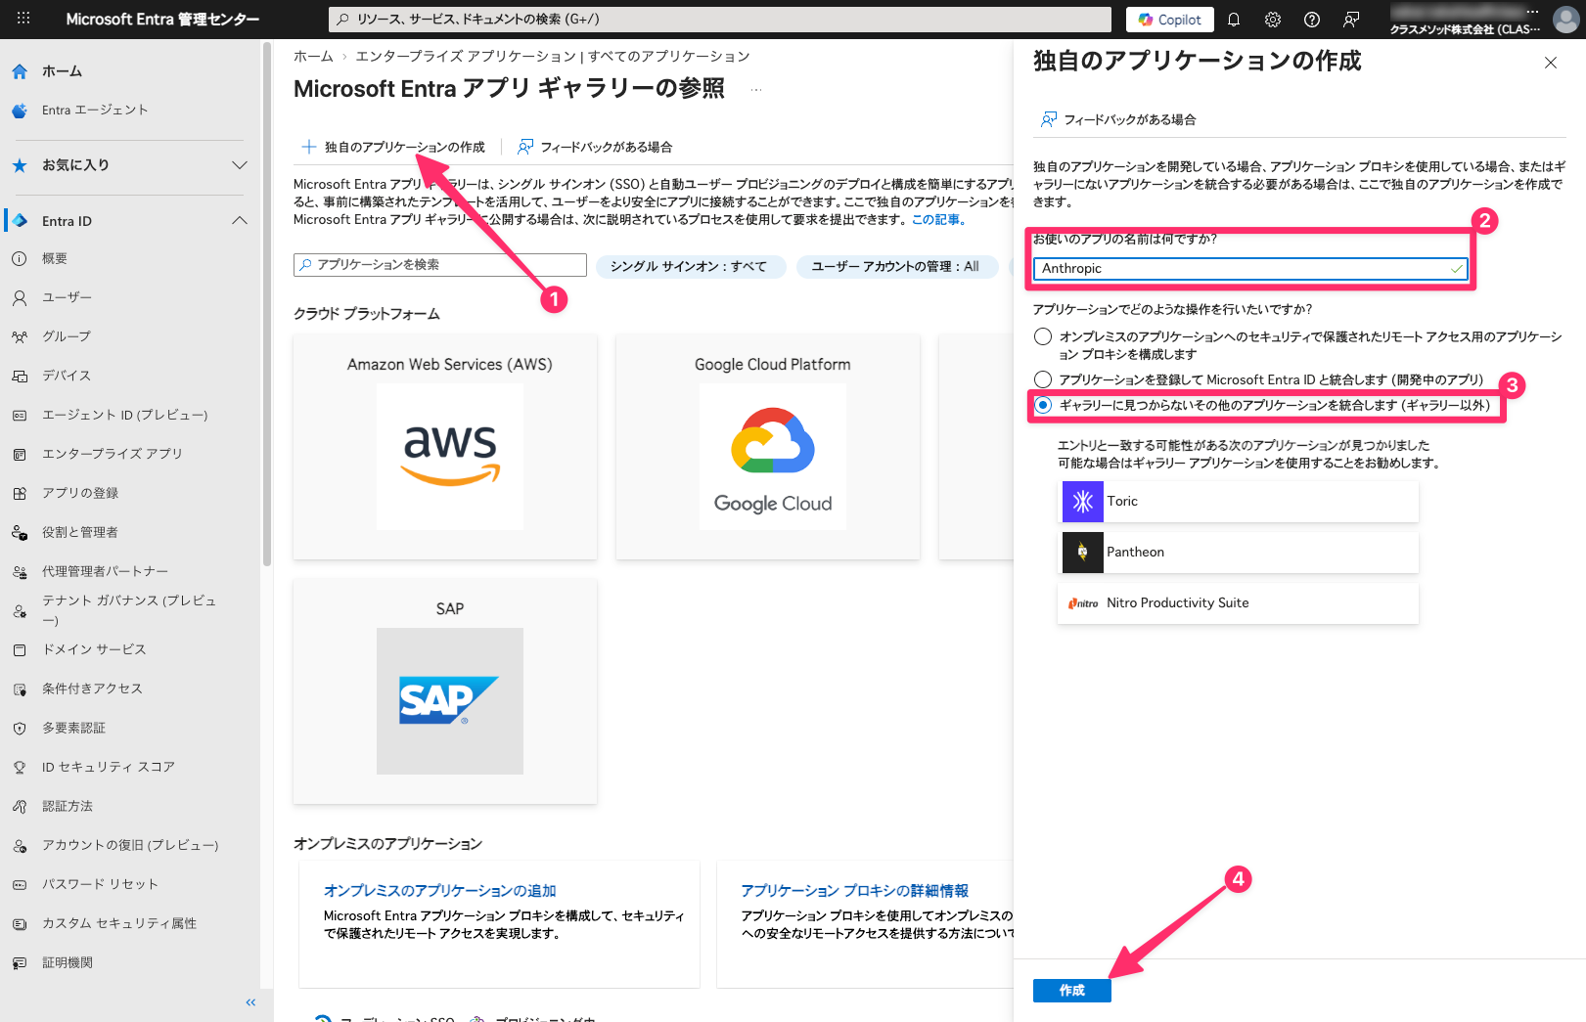Viewport: 1586px width, 1022px height.
Task: Open the page title ellipsis menu
Action: coord(756,89)
